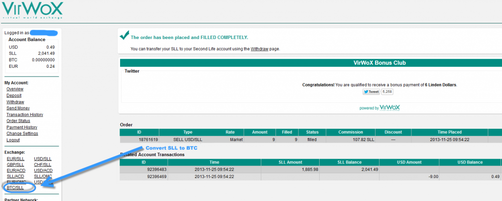Click the SELL USD/SLL order type cell

[188, 140]
